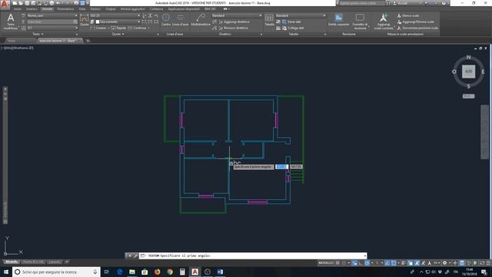Click Aggiungi scala corrente icon
The height and width of the screenshot is (277, 492).
(384, 22)
